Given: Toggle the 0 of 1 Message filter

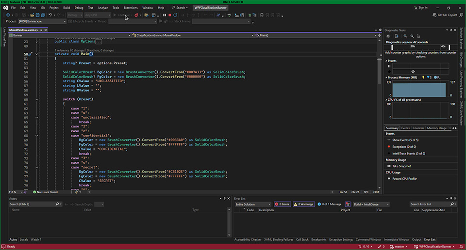Looking at the screenshot, I should (x=330, y=204).
